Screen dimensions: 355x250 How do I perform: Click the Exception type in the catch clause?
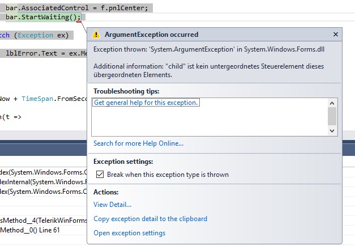(35, 35)
